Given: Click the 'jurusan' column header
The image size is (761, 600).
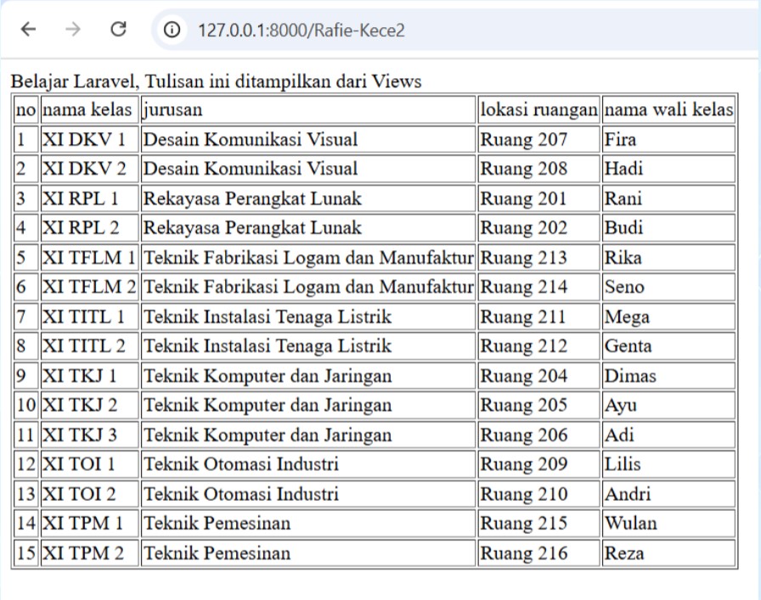Looking at the screenshot, I should (307, 109).
